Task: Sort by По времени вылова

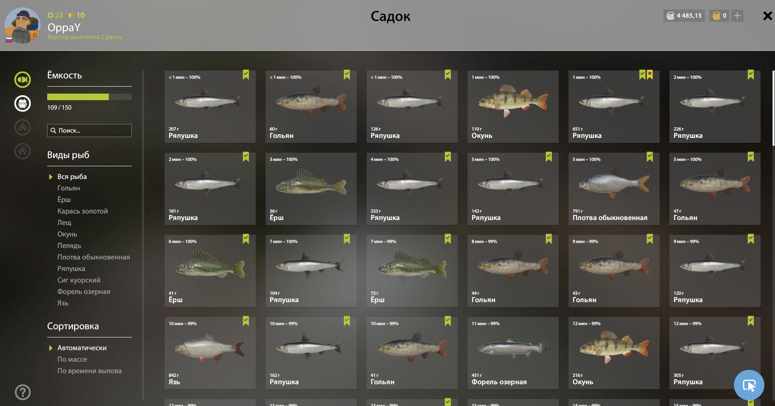Action: [89, 371]
